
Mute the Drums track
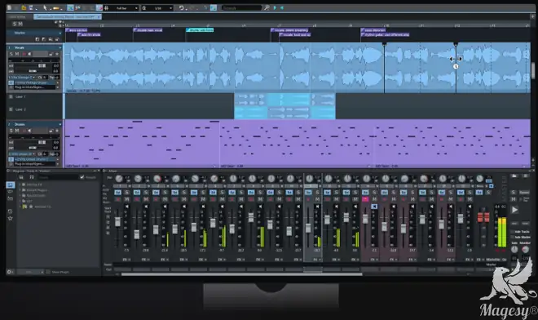click(x=17, y=131)
